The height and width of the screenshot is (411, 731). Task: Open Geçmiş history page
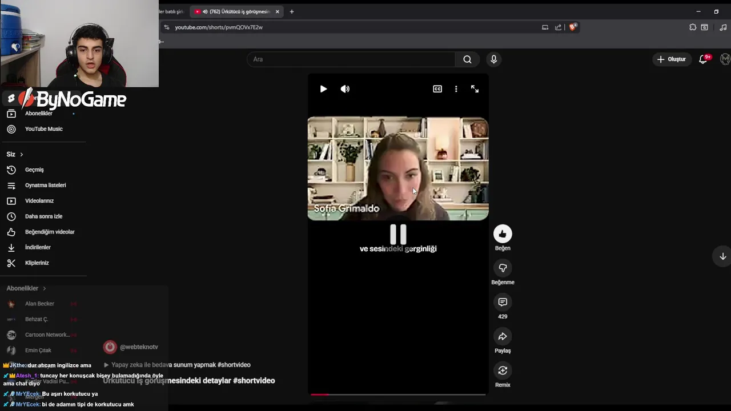[x=34, y=170]
